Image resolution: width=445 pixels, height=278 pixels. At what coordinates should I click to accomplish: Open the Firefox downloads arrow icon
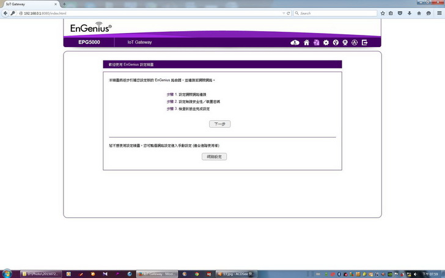click(x=410, y=13)
